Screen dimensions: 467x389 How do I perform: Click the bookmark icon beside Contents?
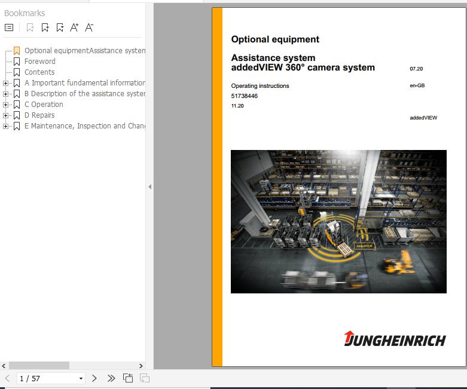[17, 72]
